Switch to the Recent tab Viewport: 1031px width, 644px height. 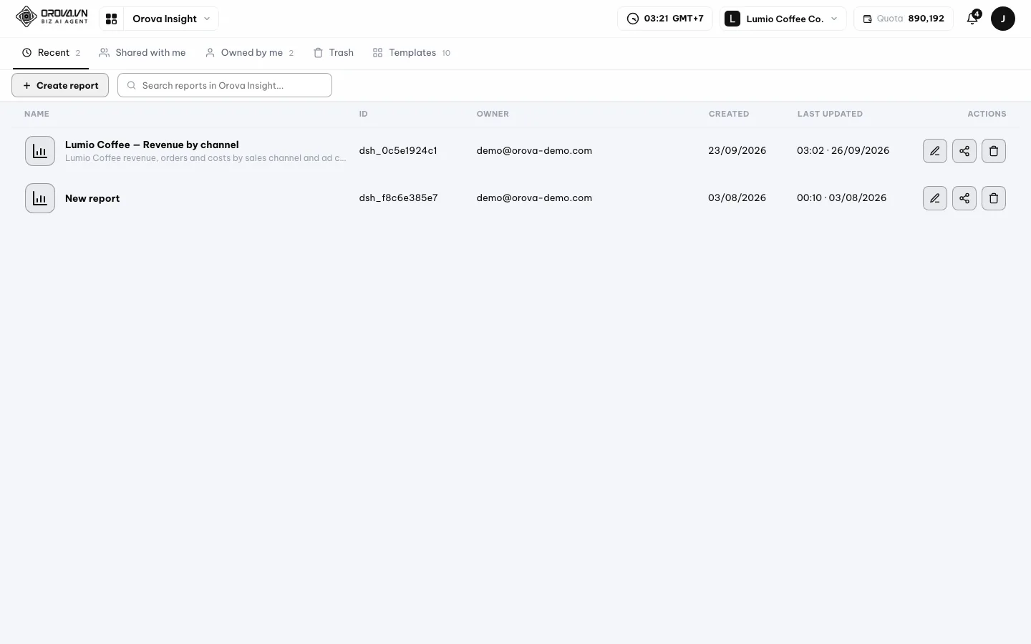point(51,53)
